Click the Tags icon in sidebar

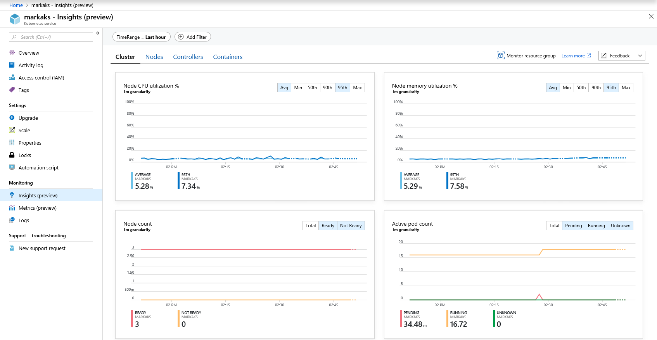(x=12, y=90)
